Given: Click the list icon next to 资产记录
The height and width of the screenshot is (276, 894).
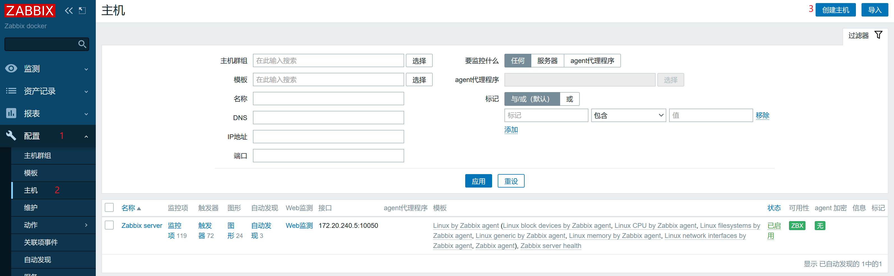Looking at the screenshot, I should (x=11, y=91).
